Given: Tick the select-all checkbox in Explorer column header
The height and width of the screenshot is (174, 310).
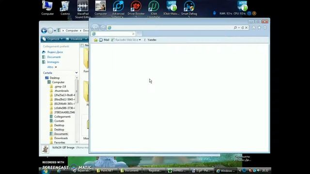Looking at the screenshot, I should (x=82, y=45).
